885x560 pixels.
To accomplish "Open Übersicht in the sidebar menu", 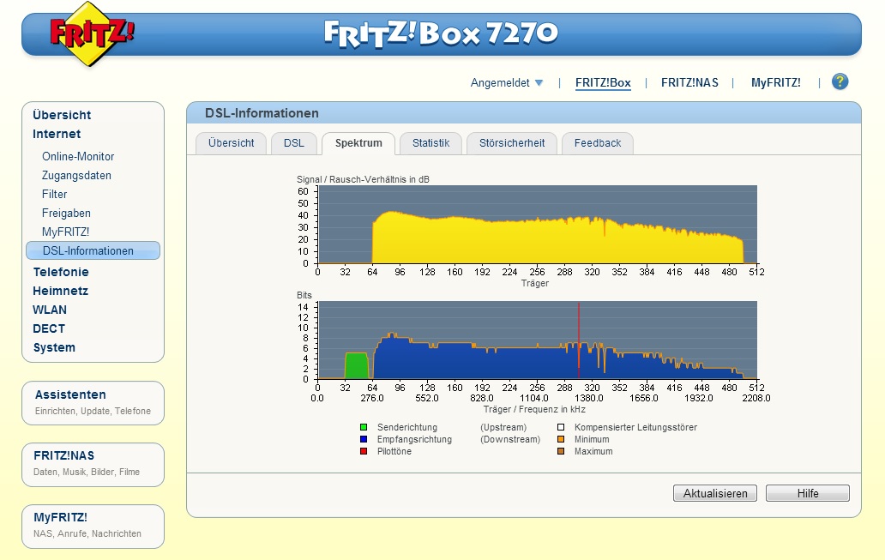I will 62,115.
